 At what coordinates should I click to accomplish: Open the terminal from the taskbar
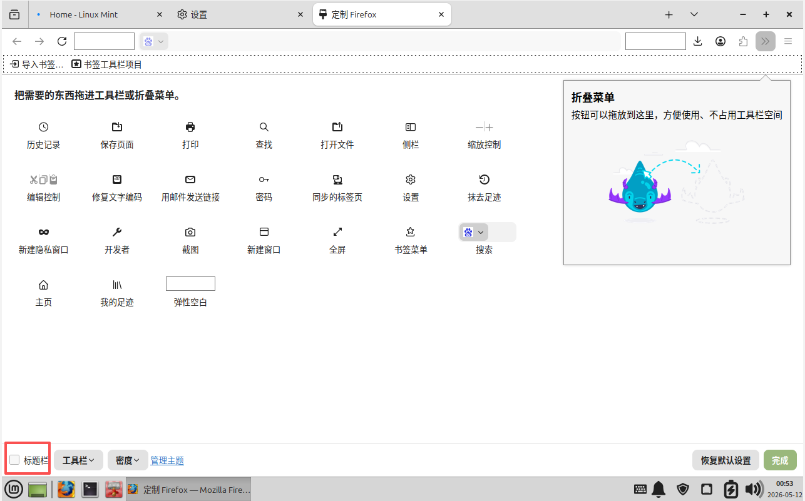point(90,489)
